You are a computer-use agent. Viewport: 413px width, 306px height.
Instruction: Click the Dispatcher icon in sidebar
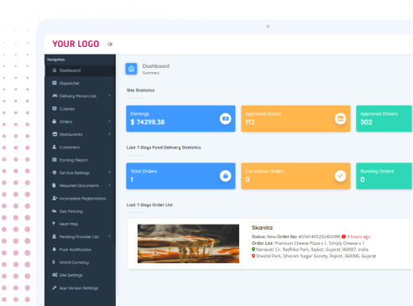(x=55, y=83)
